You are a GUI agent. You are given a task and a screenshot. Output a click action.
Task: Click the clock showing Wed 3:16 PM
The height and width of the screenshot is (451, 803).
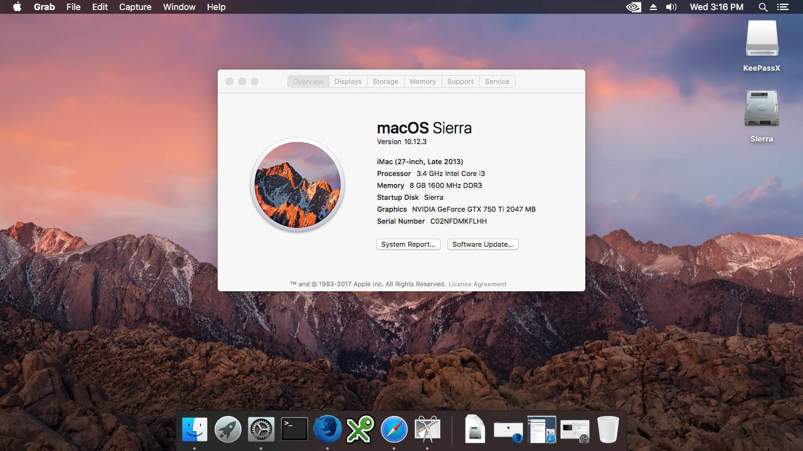(x=716, y=7)
